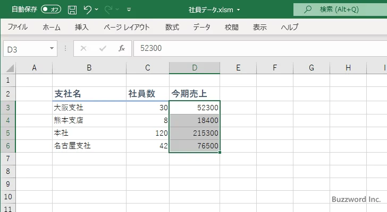Open the Undo history dropdown arrow
Screen dimensions: 387x212
click(x=98, y=10)
